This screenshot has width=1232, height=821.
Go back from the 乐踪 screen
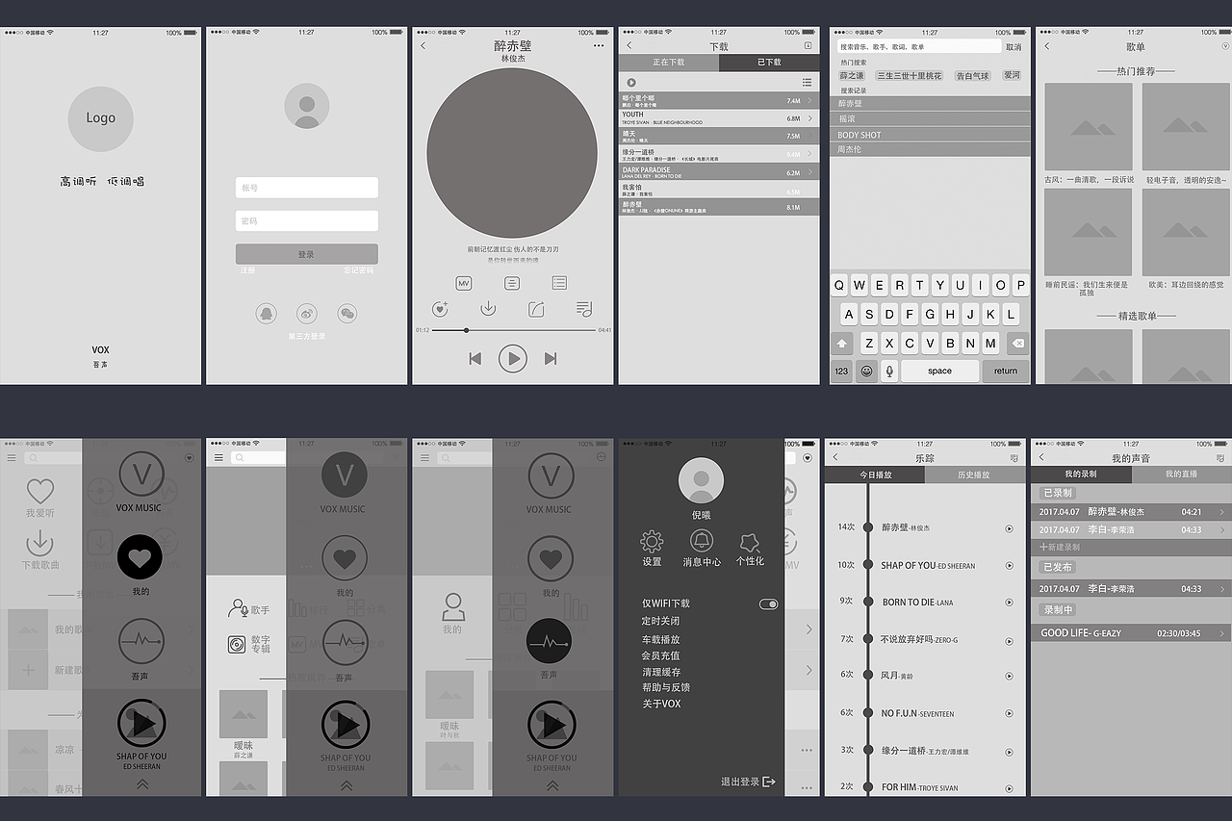pyautogui.click(x=835, y=457)
